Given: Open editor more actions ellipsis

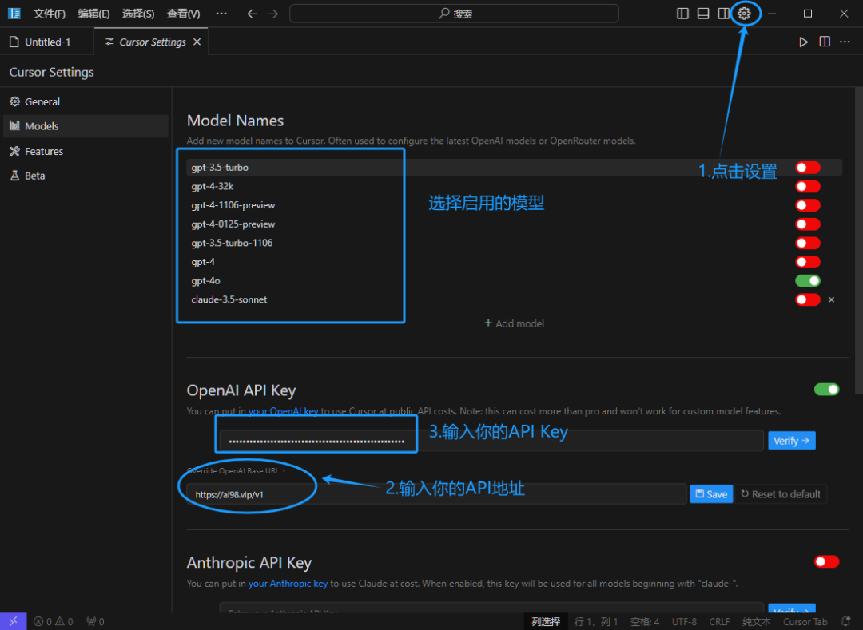Looking at the screenshot, I should click(x=845, y=42).
